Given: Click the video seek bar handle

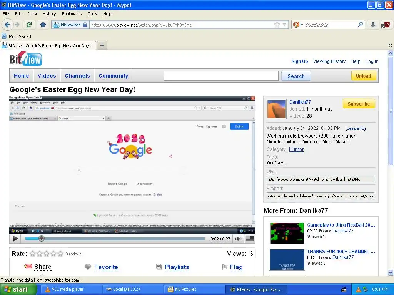Looking at the screenshot, I should click(x=42, y=239).
